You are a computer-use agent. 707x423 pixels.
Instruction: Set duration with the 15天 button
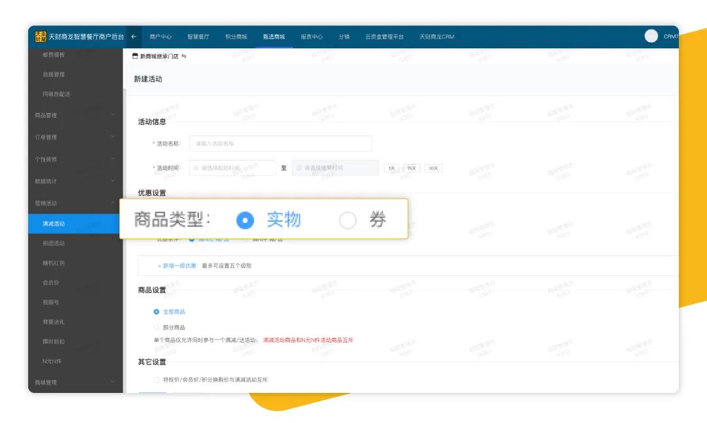coord(411,168)
